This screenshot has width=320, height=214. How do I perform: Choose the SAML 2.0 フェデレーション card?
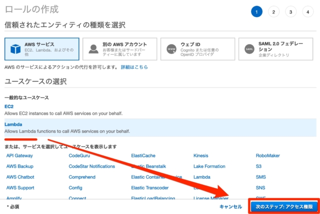coord(275,49)
